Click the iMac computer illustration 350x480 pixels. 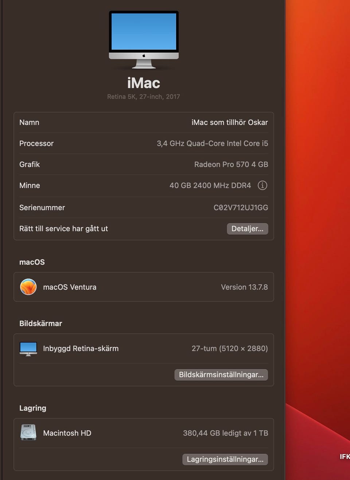tap(144, 39)
